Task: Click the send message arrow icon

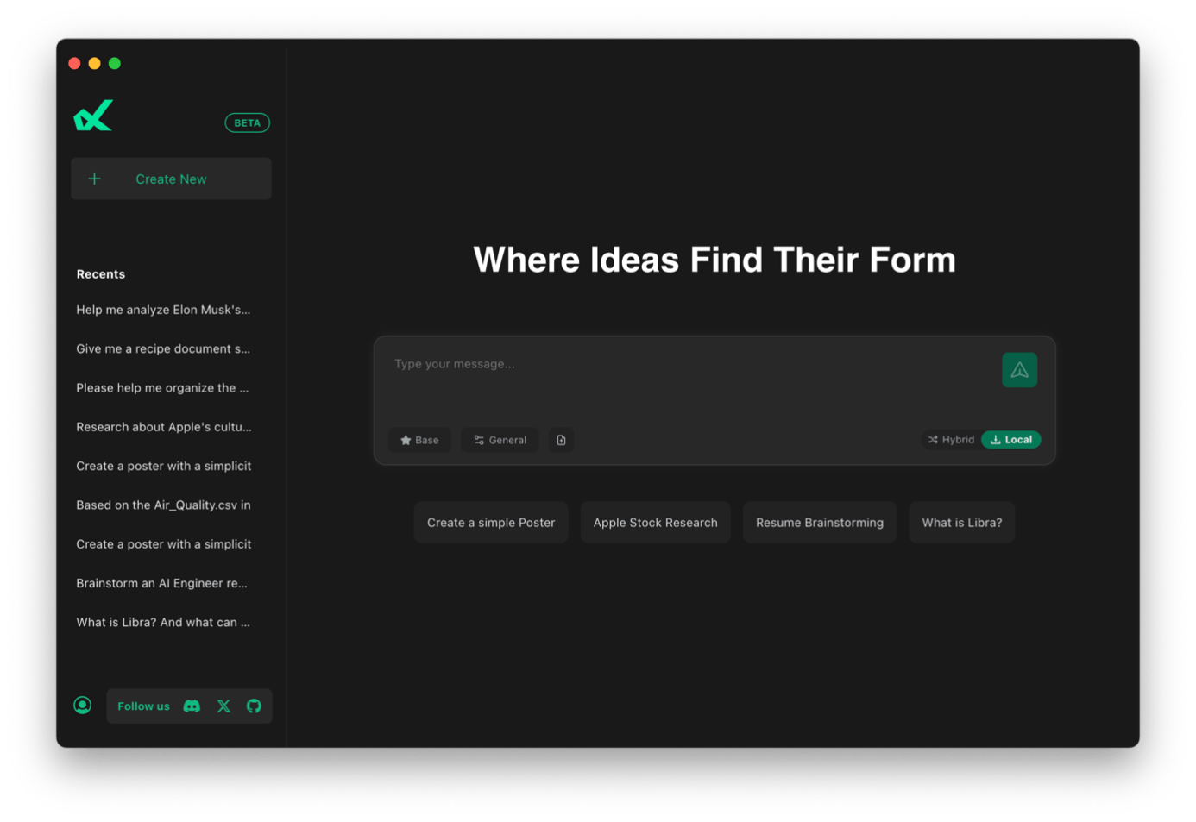Action: tap(1019, 370)
